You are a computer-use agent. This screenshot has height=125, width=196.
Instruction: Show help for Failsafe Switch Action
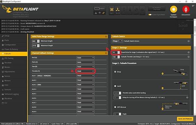(188, 41)
